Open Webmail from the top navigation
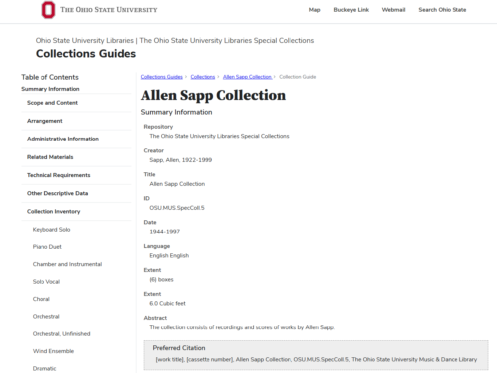497x373 pixels. tap(393, 10)
